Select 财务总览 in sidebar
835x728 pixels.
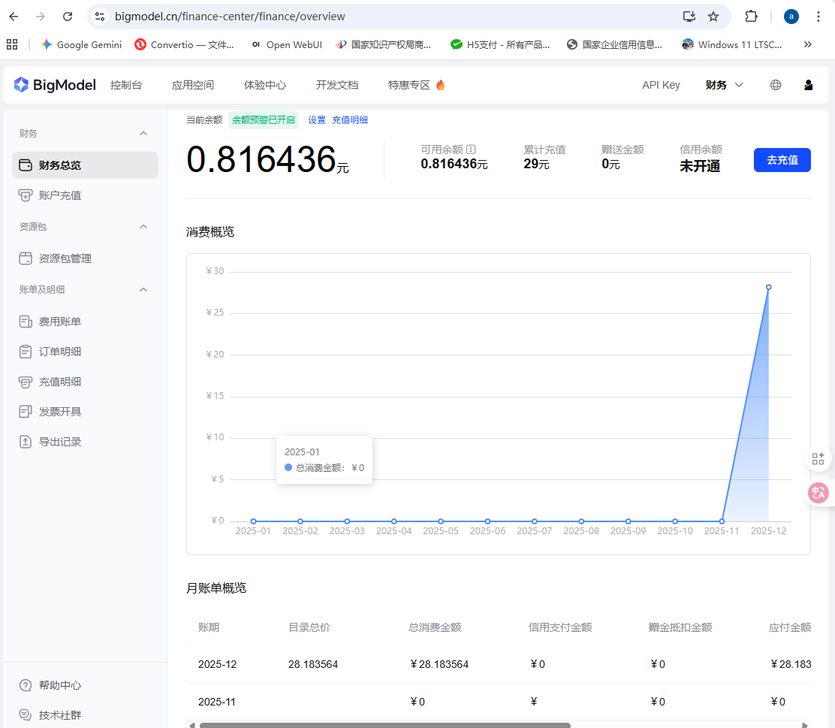85,165
